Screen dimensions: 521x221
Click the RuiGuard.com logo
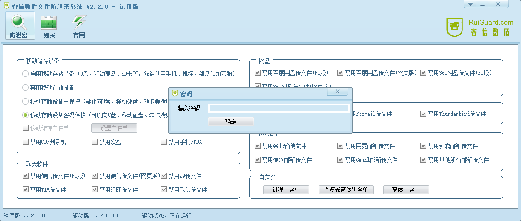tap(480, 27)
